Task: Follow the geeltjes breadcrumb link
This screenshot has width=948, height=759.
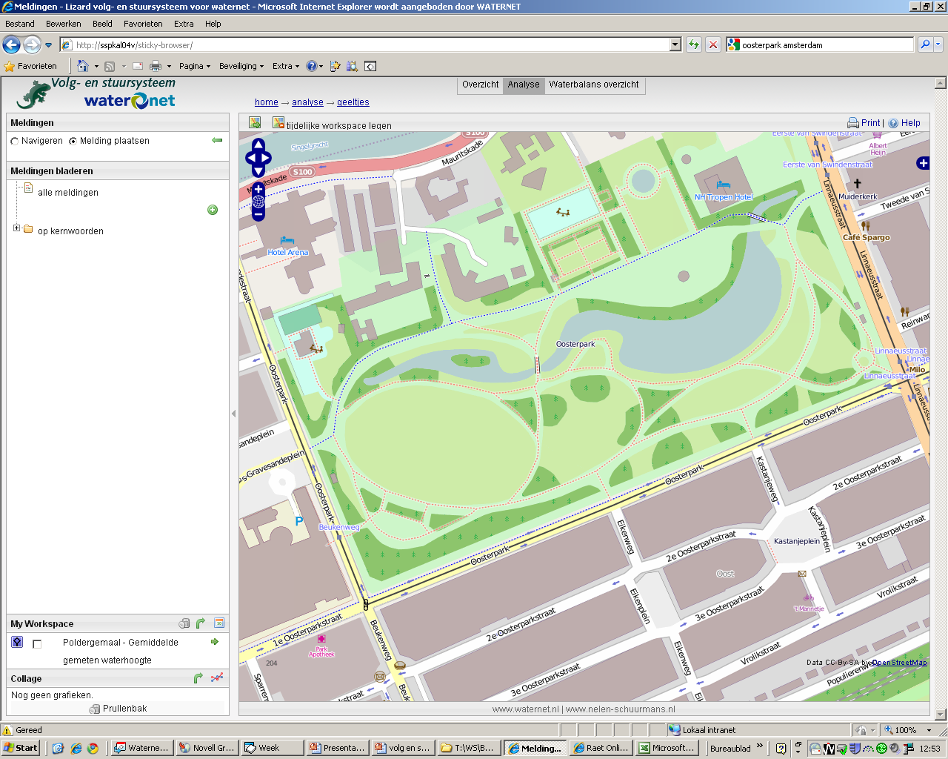Action: [x=353, y=102]
